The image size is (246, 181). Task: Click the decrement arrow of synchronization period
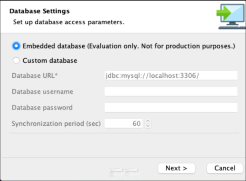coord(147,126)
